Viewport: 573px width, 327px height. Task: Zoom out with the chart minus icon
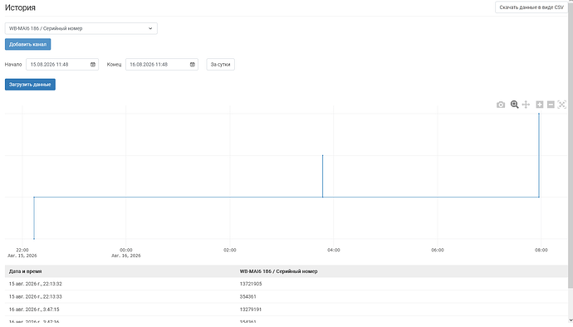(551, 105)
